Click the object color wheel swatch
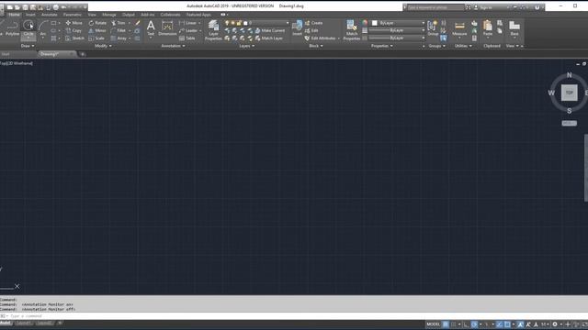This screenshot has width=588, height=330. tap(365, 23)
